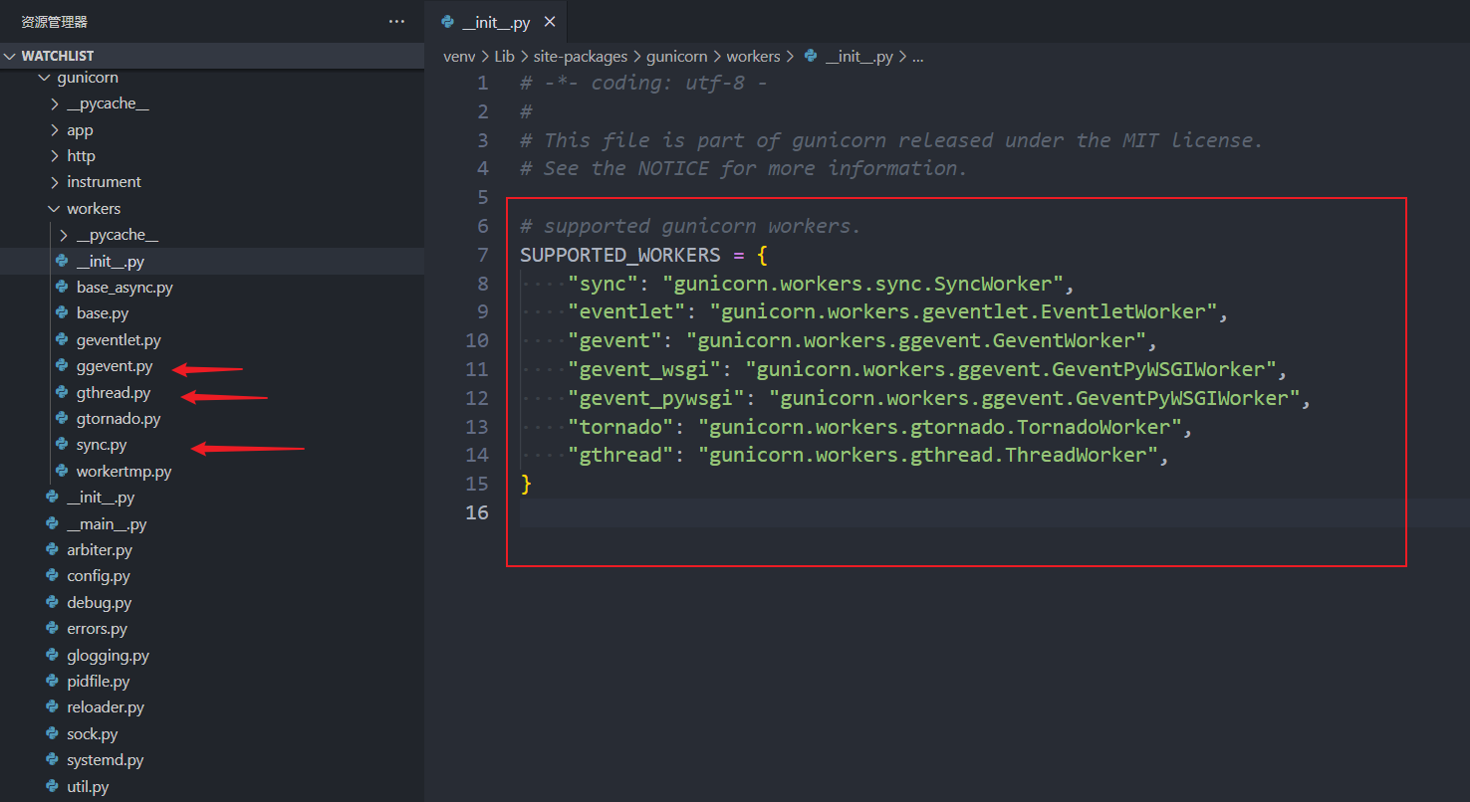Viewport: 1470px width, 802px height.
Task: Open config.py file
Action: pyautogui.click(x=212, y=576)
